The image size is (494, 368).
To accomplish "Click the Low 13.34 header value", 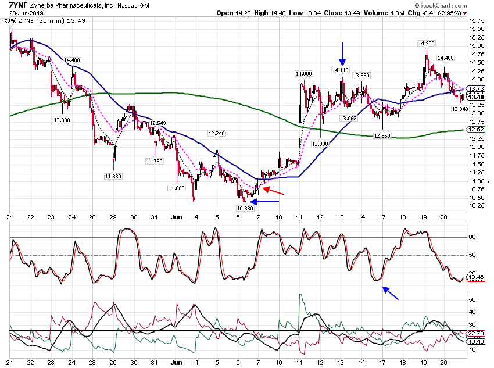I will (x=305, y=13).
